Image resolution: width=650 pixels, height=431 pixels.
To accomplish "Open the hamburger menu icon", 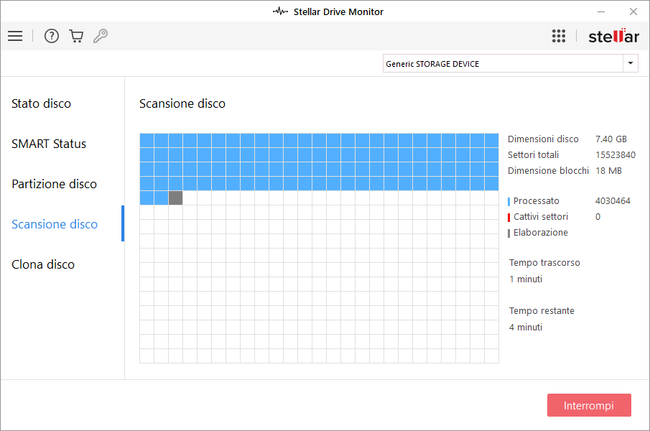I will point(15,36).
